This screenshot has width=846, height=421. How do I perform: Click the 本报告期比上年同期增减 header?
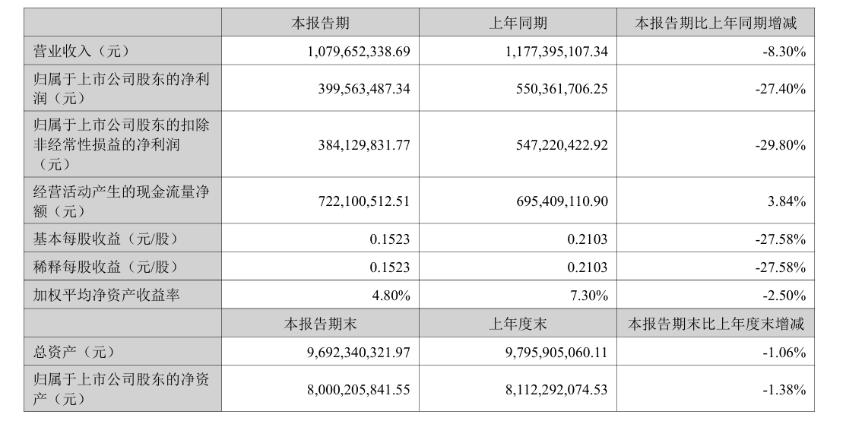pos(715,23)
